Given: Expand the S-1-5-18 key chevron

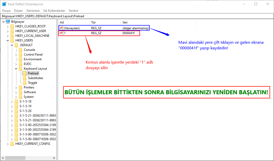Looking at the screenshot, I should tap(12, 102).
